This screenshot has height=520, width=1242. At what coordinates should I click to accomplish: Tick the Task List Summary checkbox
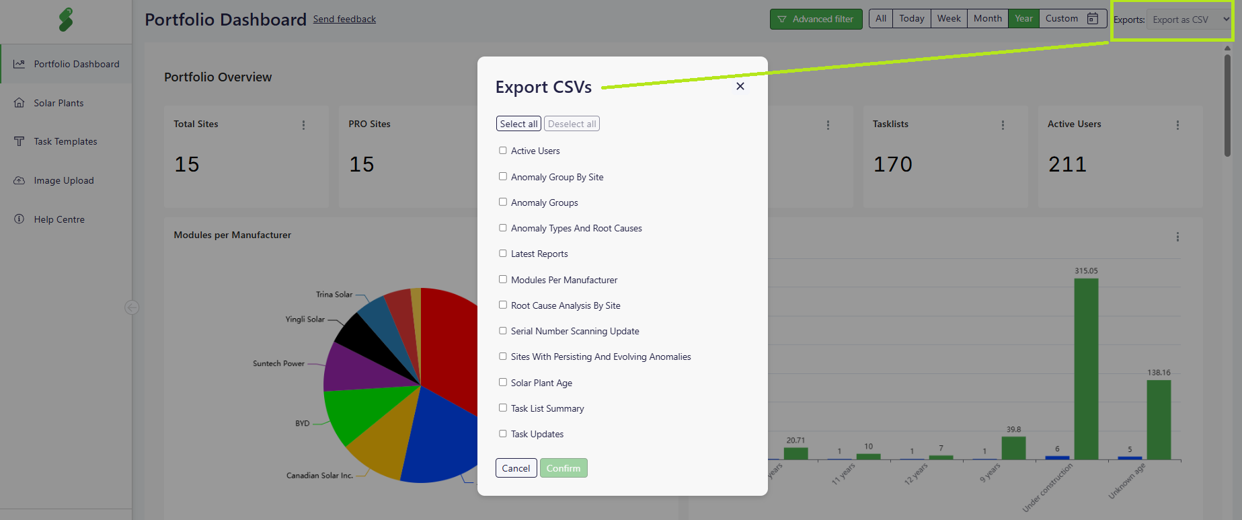[502, 408]
